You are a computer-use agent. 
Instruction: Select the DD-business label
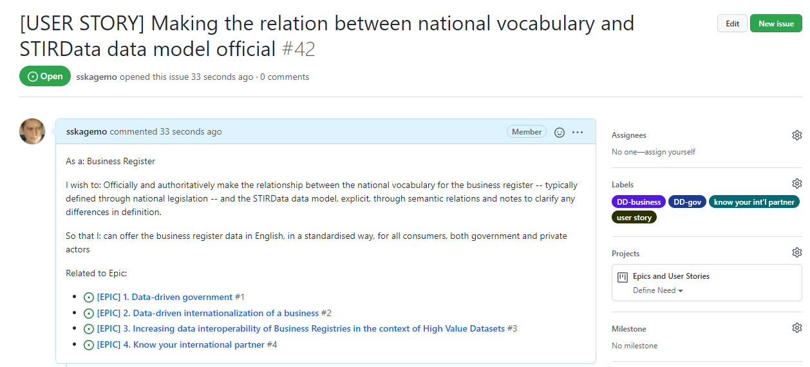pyautogui.click(x=639, y=202)
